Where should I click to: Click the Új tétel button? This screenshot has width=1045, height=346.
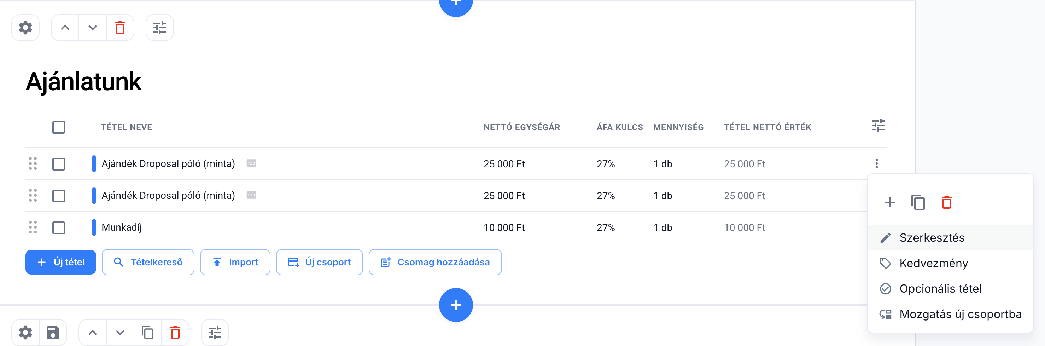[61, 262]
